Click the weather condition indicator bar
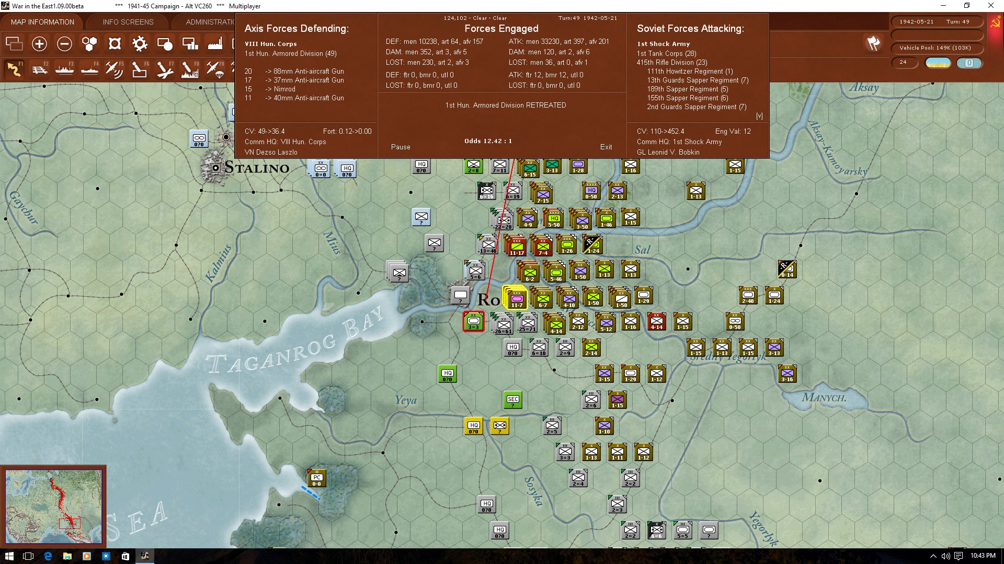The height and width of the screenshot is (564, 1004). coord(938,63)
